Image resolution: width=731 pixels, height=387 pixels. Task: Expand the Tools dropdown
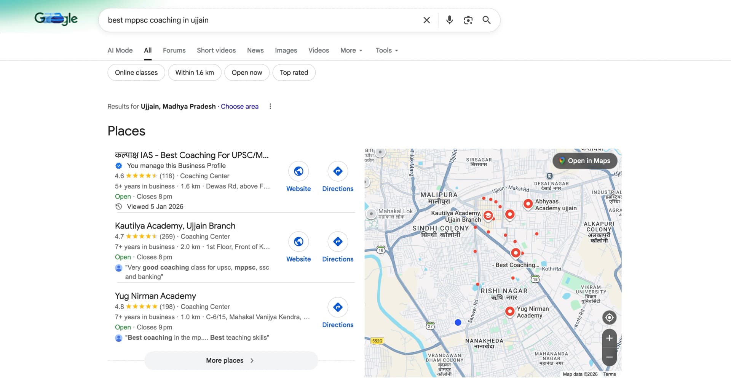tap(387, 50)
